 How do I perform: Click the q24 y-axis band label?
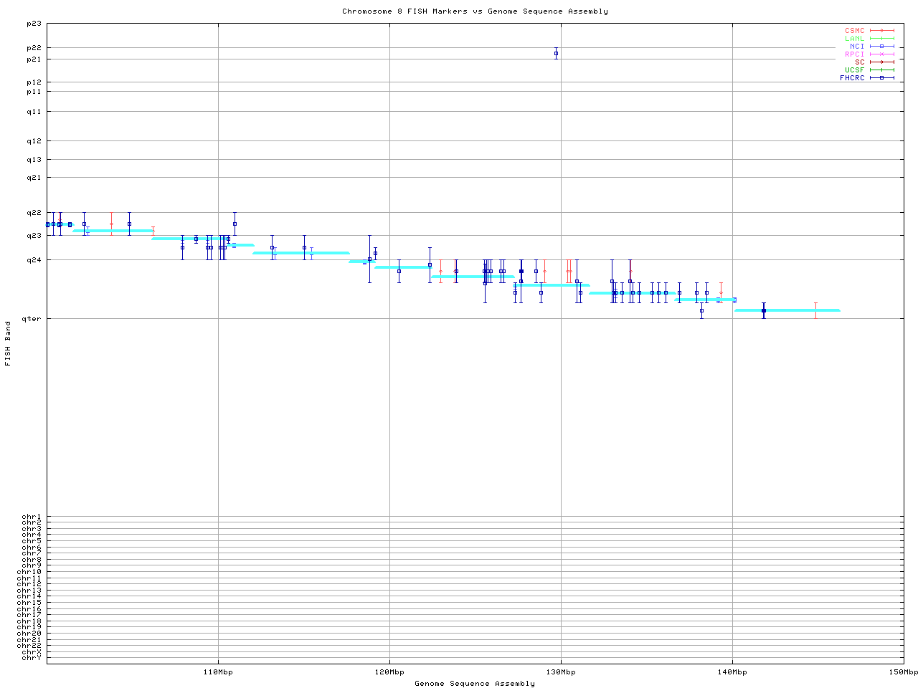[x=34, y=259]
